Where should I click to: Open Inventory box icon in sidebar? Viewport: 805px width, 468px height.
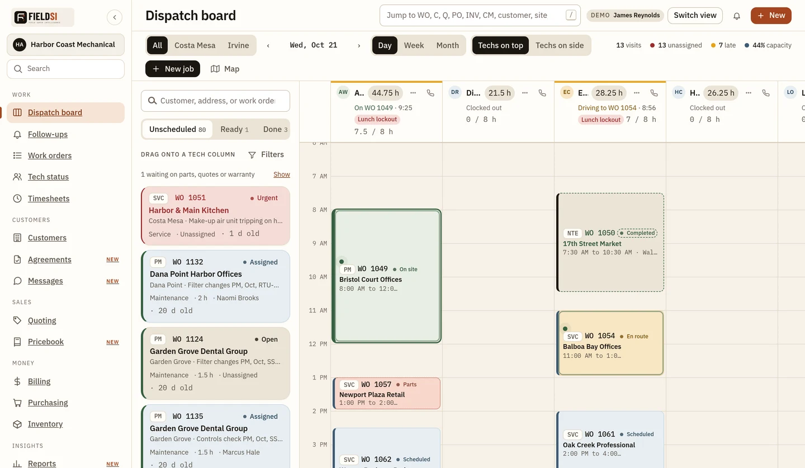tap(17, 424)
